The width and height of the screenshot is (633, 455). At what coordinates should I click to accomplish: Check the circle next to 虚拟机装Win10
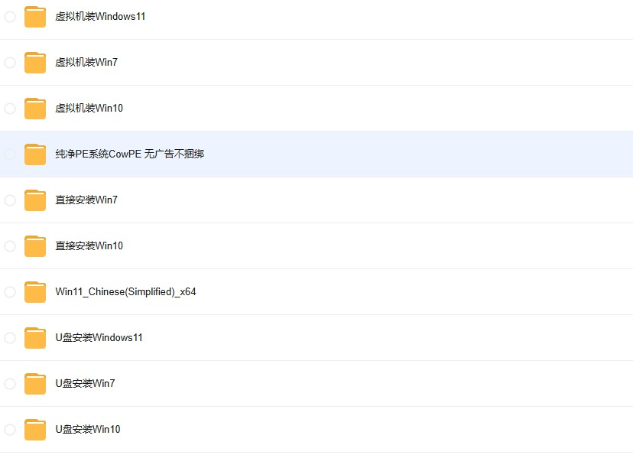coord(10,109)
